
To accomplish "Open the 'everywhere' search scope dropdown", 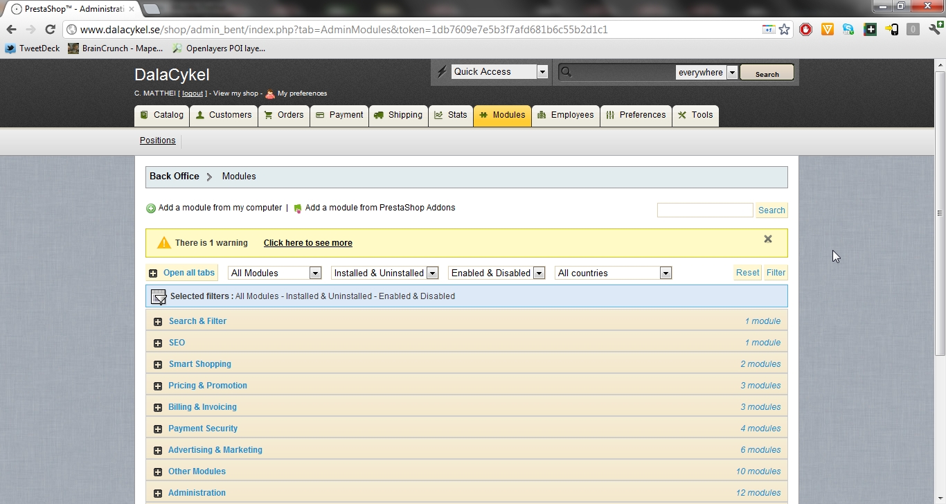I will (x=706, y=72).
